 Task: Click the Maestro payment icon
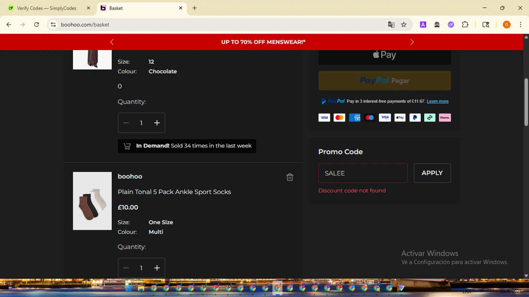pyautogui.click(x=370, y=118)
